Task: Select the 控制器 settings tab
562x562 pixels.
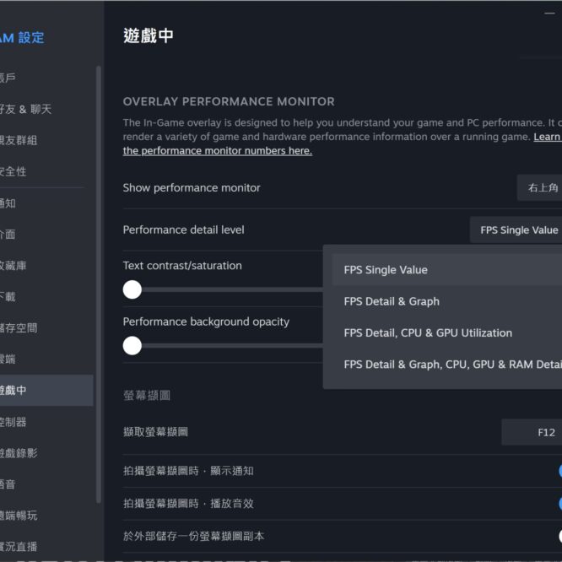Action: click(15, 421)
